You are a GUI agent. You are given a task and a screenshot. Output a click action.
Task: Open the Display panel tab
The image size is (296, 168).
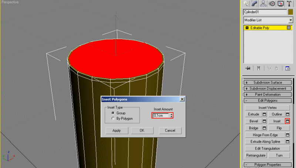pos(281,4)
